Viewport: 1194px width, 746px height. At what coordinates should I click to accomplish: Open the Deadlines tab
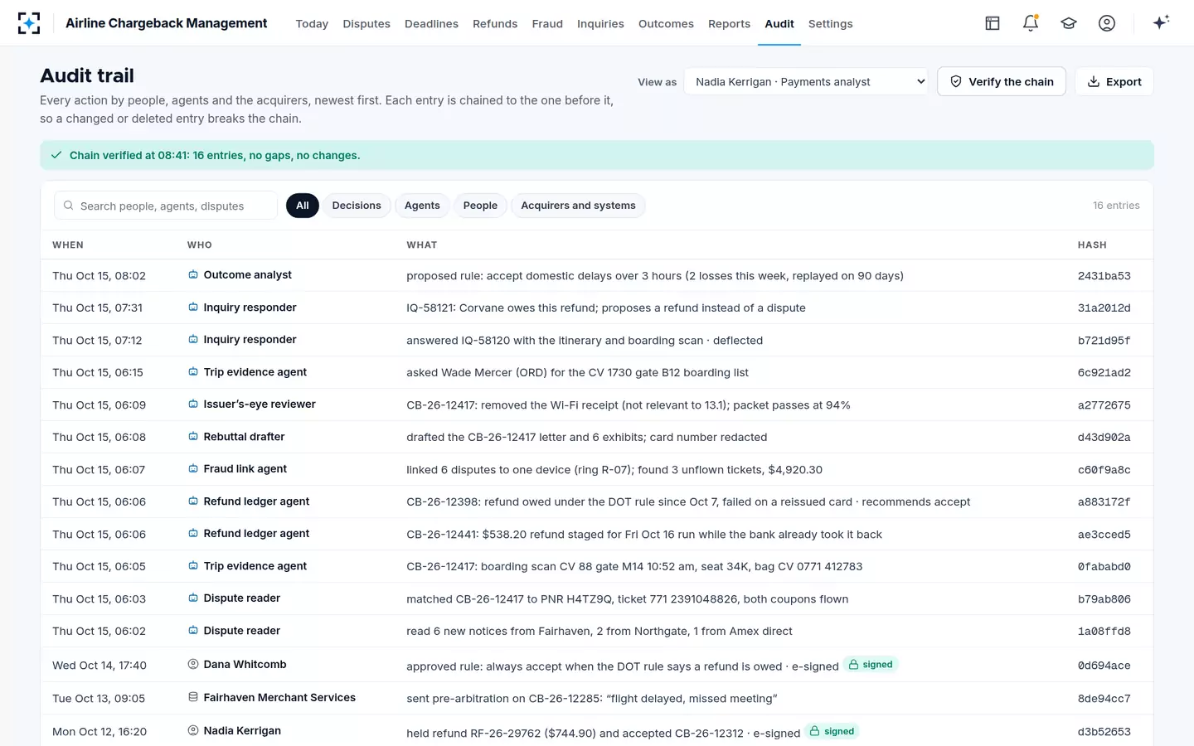431,24
